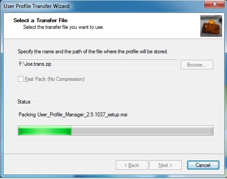Click into the F:\Joe.trans.zip path field
The height and width of the screenshot is (179, 227).
pos(97,64)
